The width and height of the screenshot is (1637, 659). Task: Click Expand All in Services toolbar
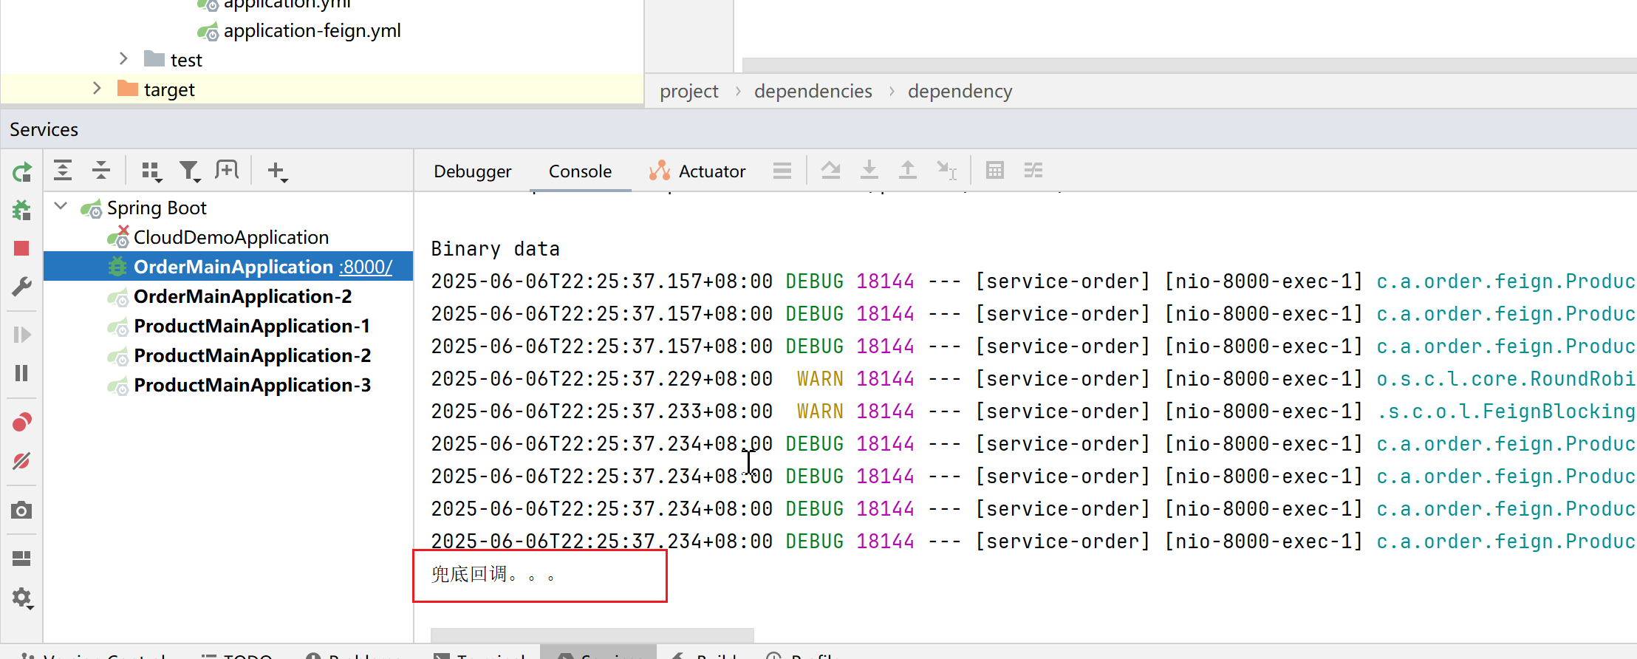pyautogui.click(x=63, y=171)
